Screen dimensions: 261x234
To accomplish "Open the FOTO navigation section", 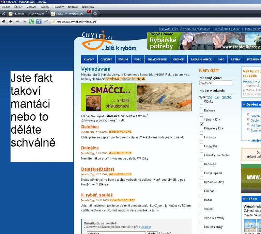I will (138, 59).
